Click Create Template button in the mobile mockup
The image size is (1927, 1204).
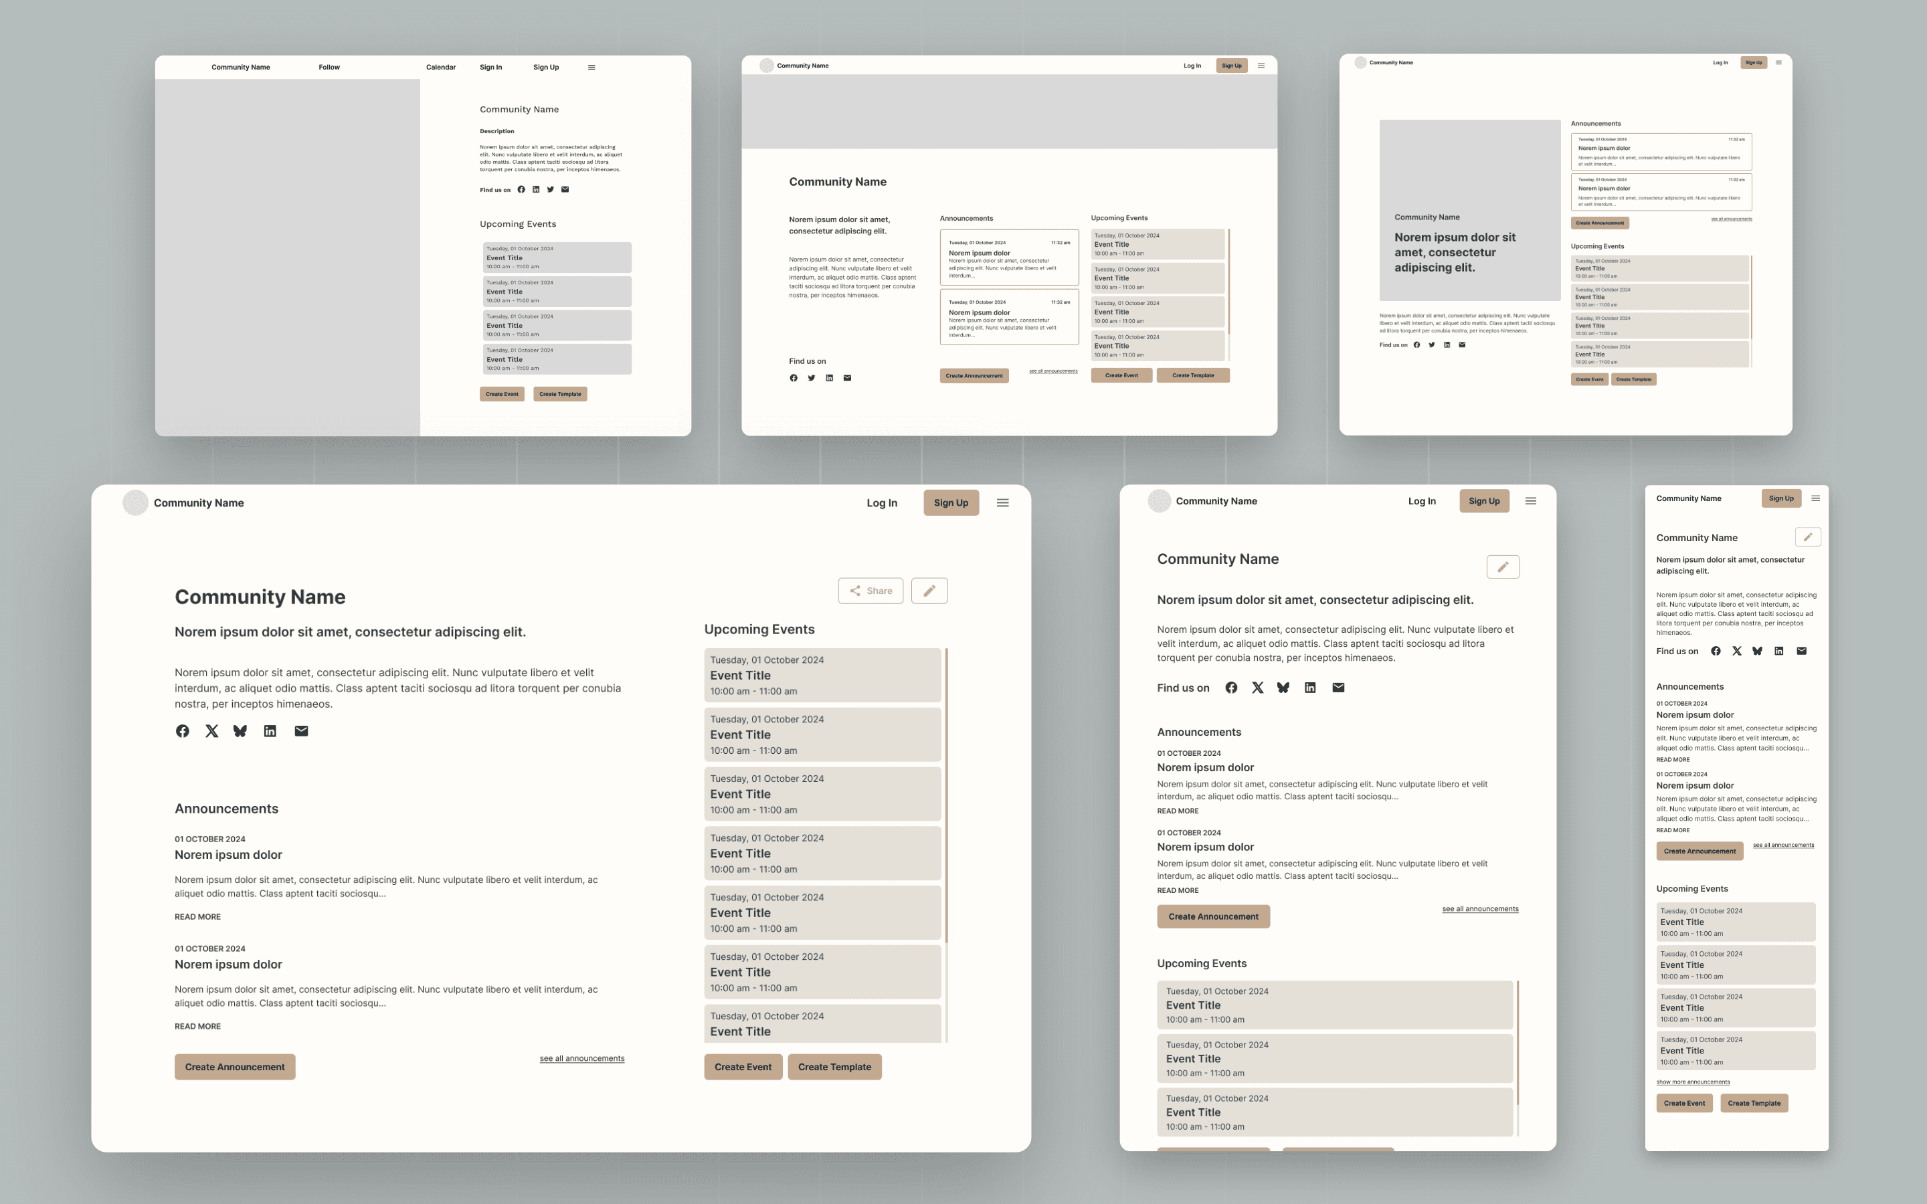click(x=1754, y=1104)
